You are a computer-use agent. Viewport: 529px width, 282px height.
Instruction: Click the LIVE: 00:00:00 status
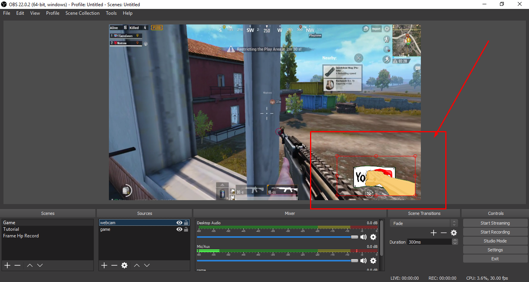point(405,278)
